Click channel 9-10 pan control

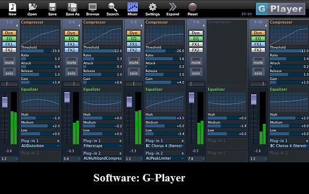coord(258,84)
